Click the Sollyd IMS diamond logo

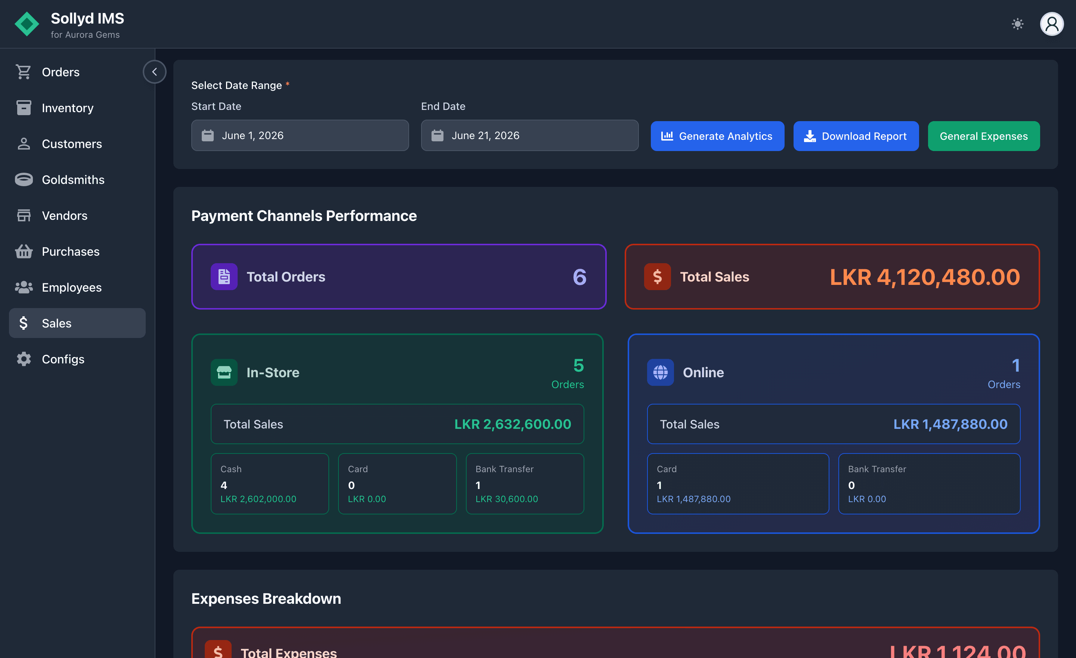(x=27, y=24)
